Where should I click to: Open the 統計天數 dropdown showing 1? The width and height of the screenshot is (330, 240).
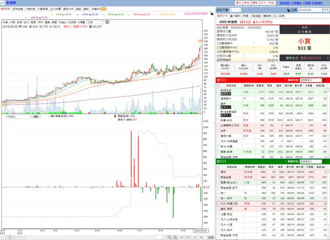coord(235,10)
